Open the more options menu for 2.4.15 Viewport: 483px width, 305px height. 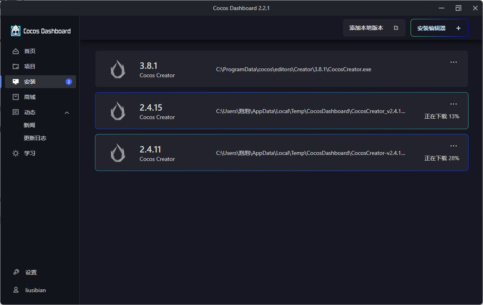click(x=454, y=104)
